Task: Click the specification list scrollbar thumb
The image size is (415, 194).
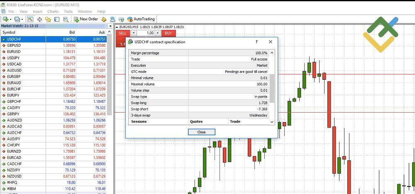Action: coord(272,88)
